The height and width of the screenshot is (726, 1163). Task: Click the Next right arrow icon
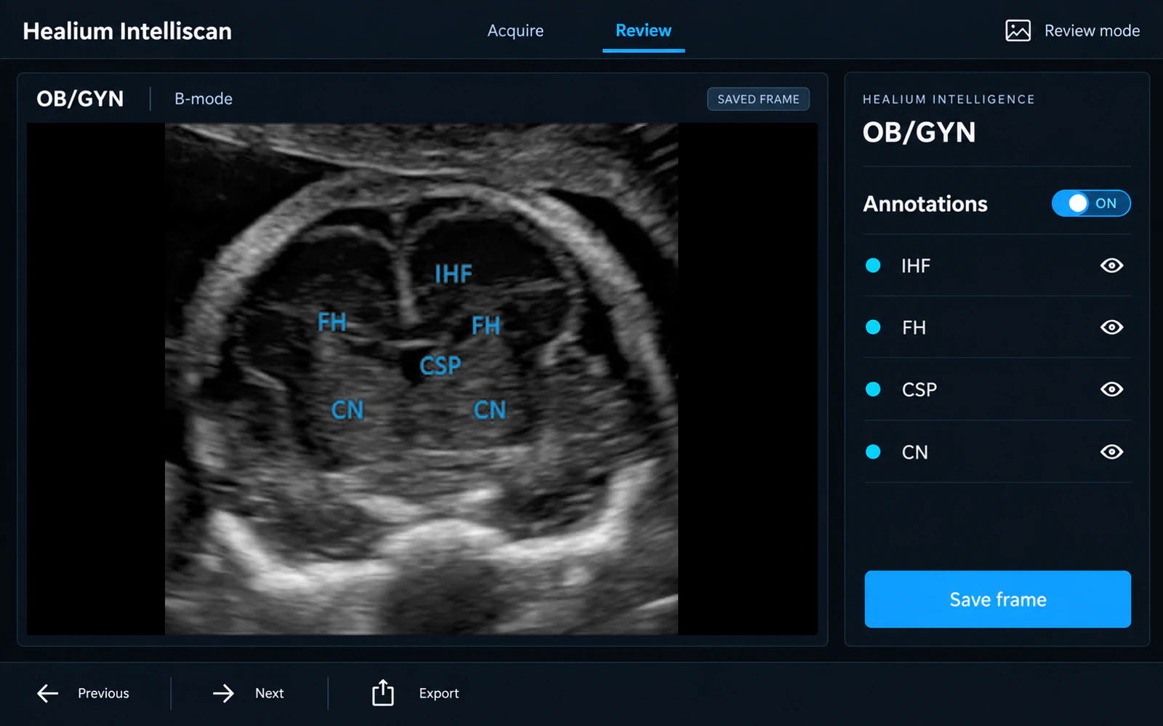(x=223, y=693)
